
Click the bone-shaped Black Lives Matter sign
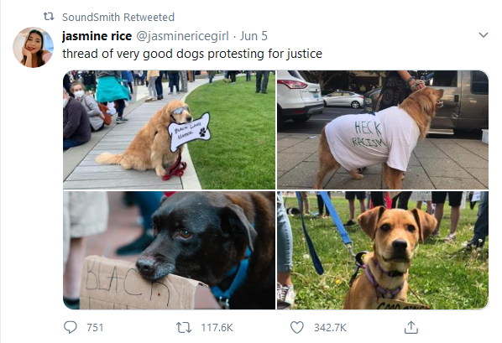(189, 132)
